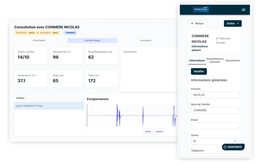Screen dimensions: 259x165
Task: Click the Poids value 65
Action: (x=56, y=81)
